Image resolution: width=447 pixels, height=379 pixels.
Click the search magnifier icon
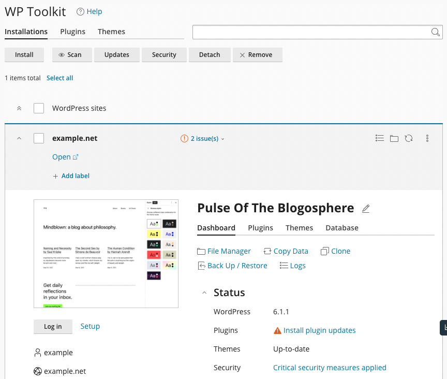[x=435, y=32]
